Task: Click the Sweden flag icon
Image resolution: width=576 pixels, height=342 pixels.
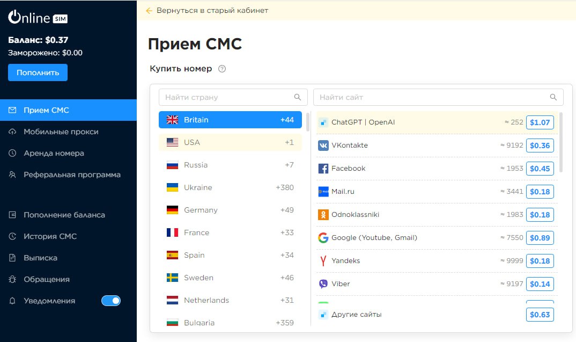Action: point(172,278)
